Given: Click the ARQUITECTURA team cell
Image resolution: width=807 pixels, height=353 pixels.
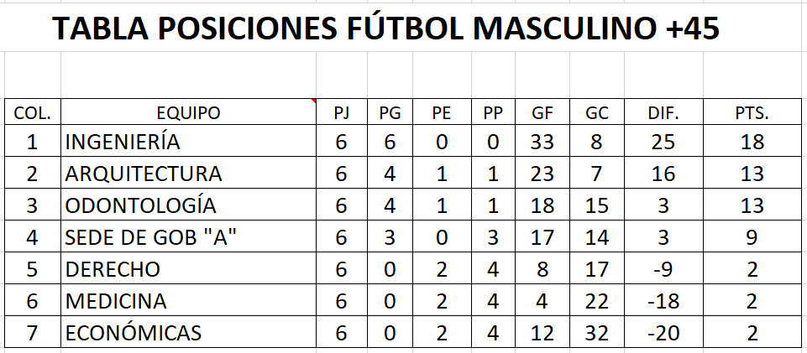Looking at the screenshot, I should tap(188, 173).
